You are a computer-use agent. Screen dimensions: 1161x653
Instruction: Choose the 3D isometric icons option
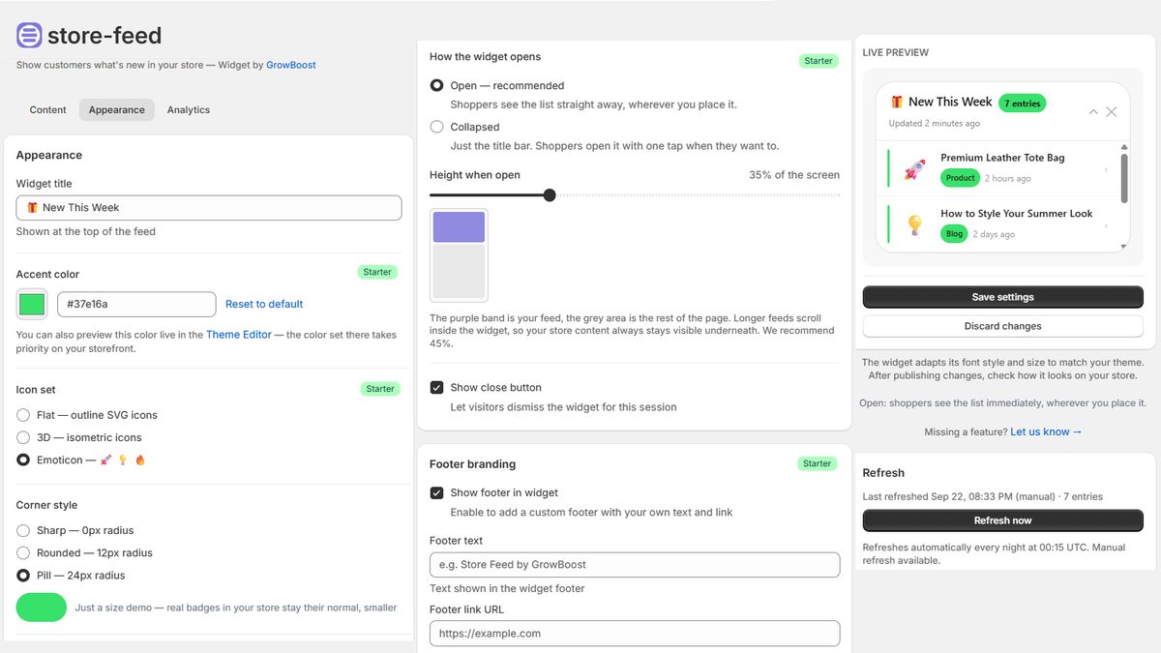23,437
